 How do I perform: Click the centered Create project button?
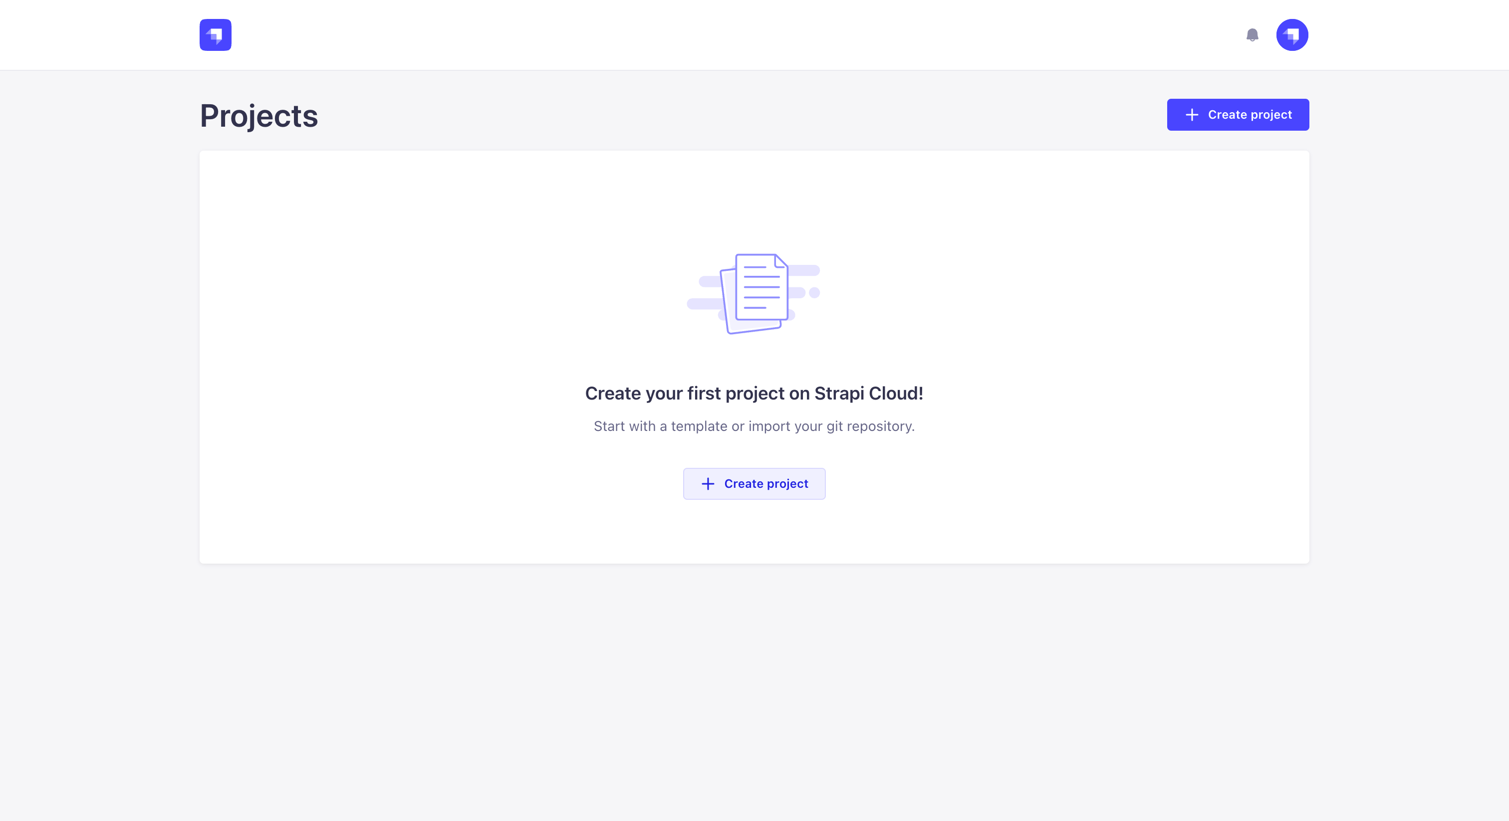[754, 484]
